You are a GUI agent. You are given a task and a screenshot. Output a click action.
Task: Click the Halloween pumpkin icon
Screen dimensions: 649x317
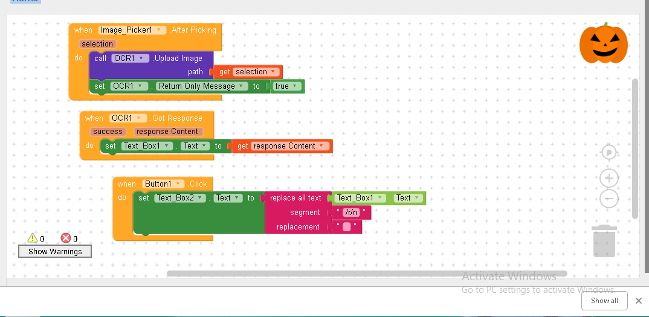coord(604,43)
